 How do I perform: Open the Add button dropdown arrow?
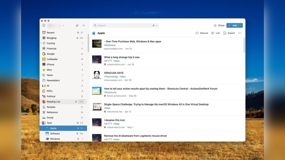(241, 25)
